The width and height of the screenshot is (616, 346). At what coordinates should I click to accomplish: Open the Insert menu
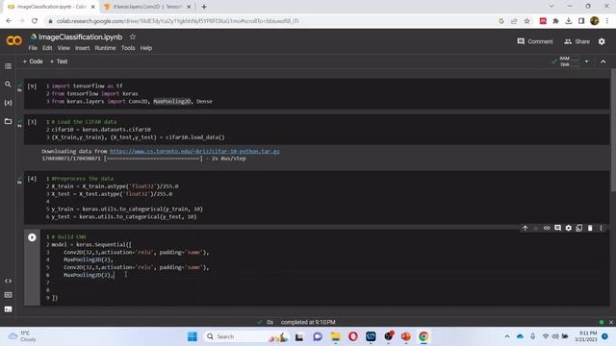coord(82,48)
